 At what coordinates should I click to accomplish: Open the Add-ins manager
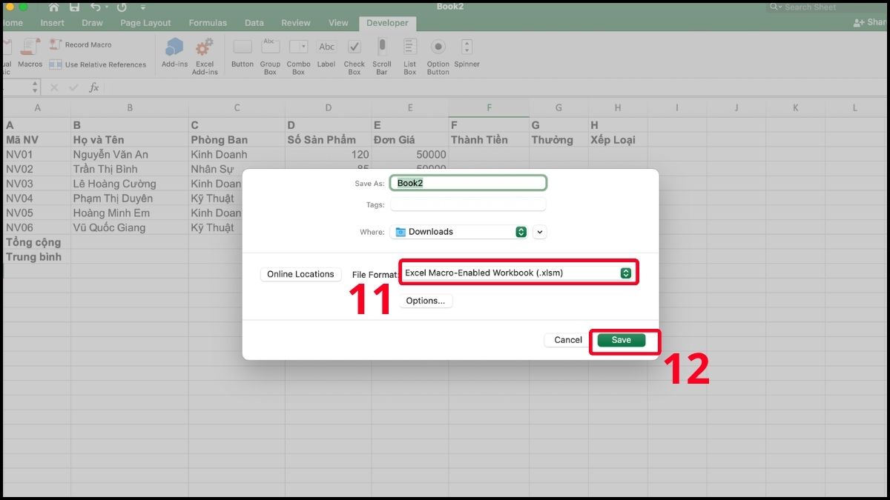(x=174, y=54)
